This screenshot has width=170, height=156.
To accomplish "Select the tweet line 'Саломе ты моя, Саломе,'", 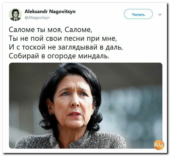I will (x=50, y=30).
